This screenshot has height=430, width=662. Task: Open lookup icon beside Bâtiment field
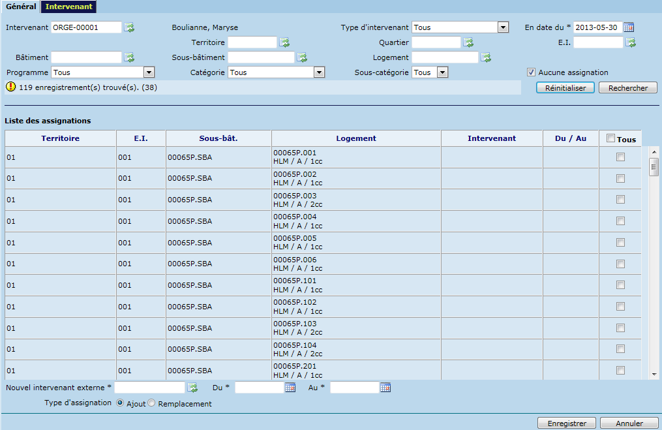tap(129, 57)
